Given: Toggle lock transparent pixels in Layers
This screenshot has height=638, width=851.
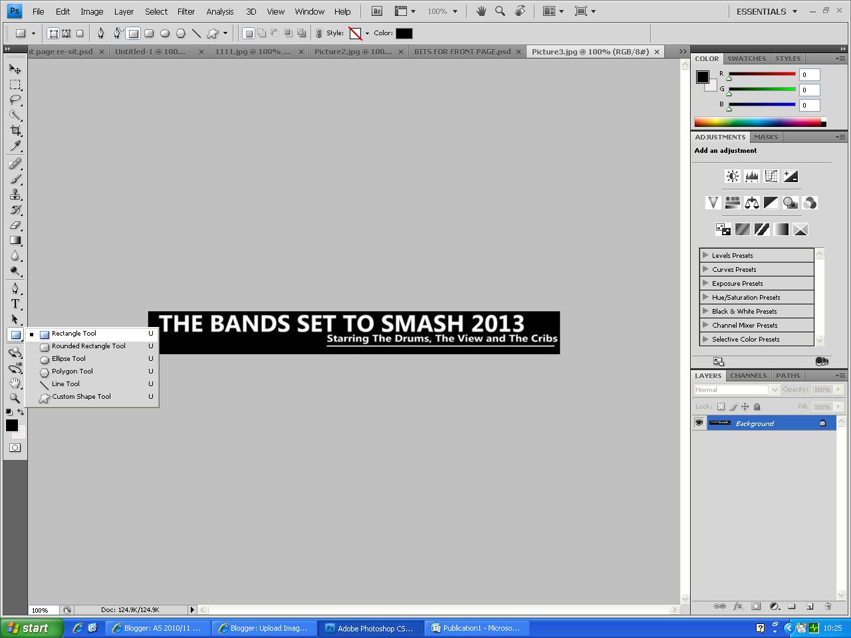Looking at the screenshot, I should tap(721, 406).
